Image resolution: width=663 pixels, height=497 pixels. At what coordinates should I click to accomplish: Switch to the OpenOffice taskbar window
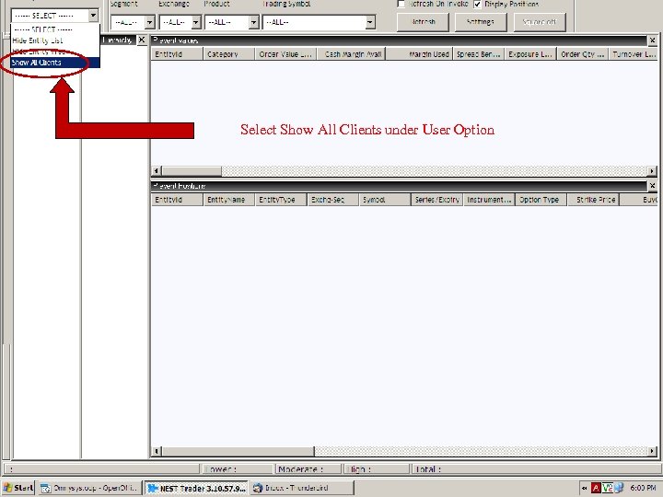tap(89, 488)
